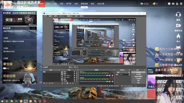
Task: Open the game settings gear icon
Action: coord(181,4)
